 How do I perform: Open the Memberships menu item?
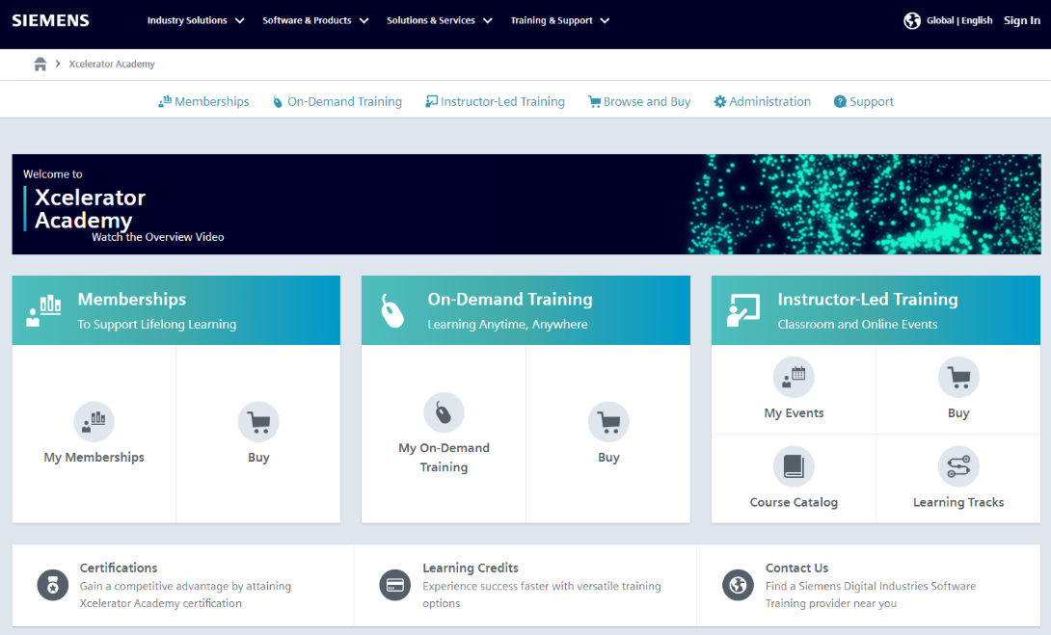click(203, 102)
